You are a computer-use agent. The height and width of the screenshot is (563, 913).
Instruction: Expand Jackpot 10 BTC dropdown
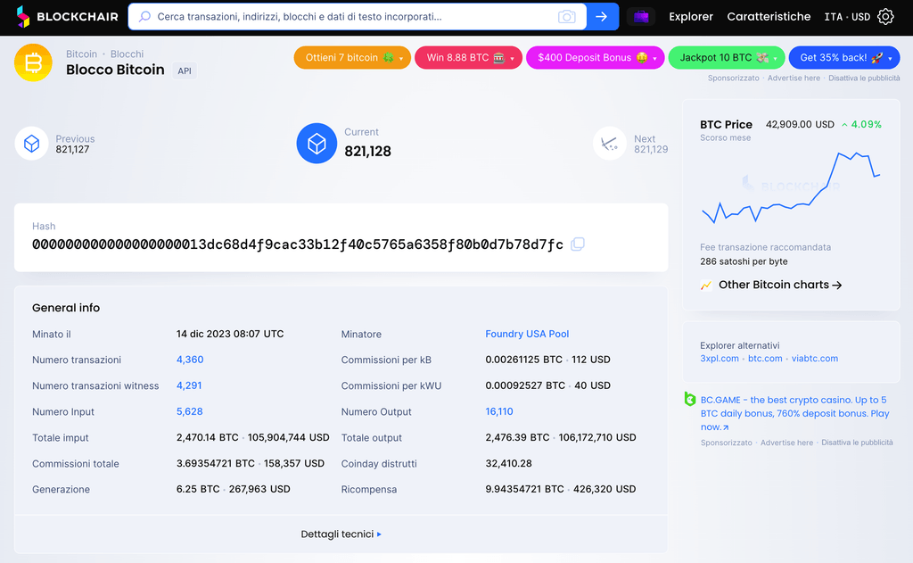pyautogui.click(x=727, y=58)
